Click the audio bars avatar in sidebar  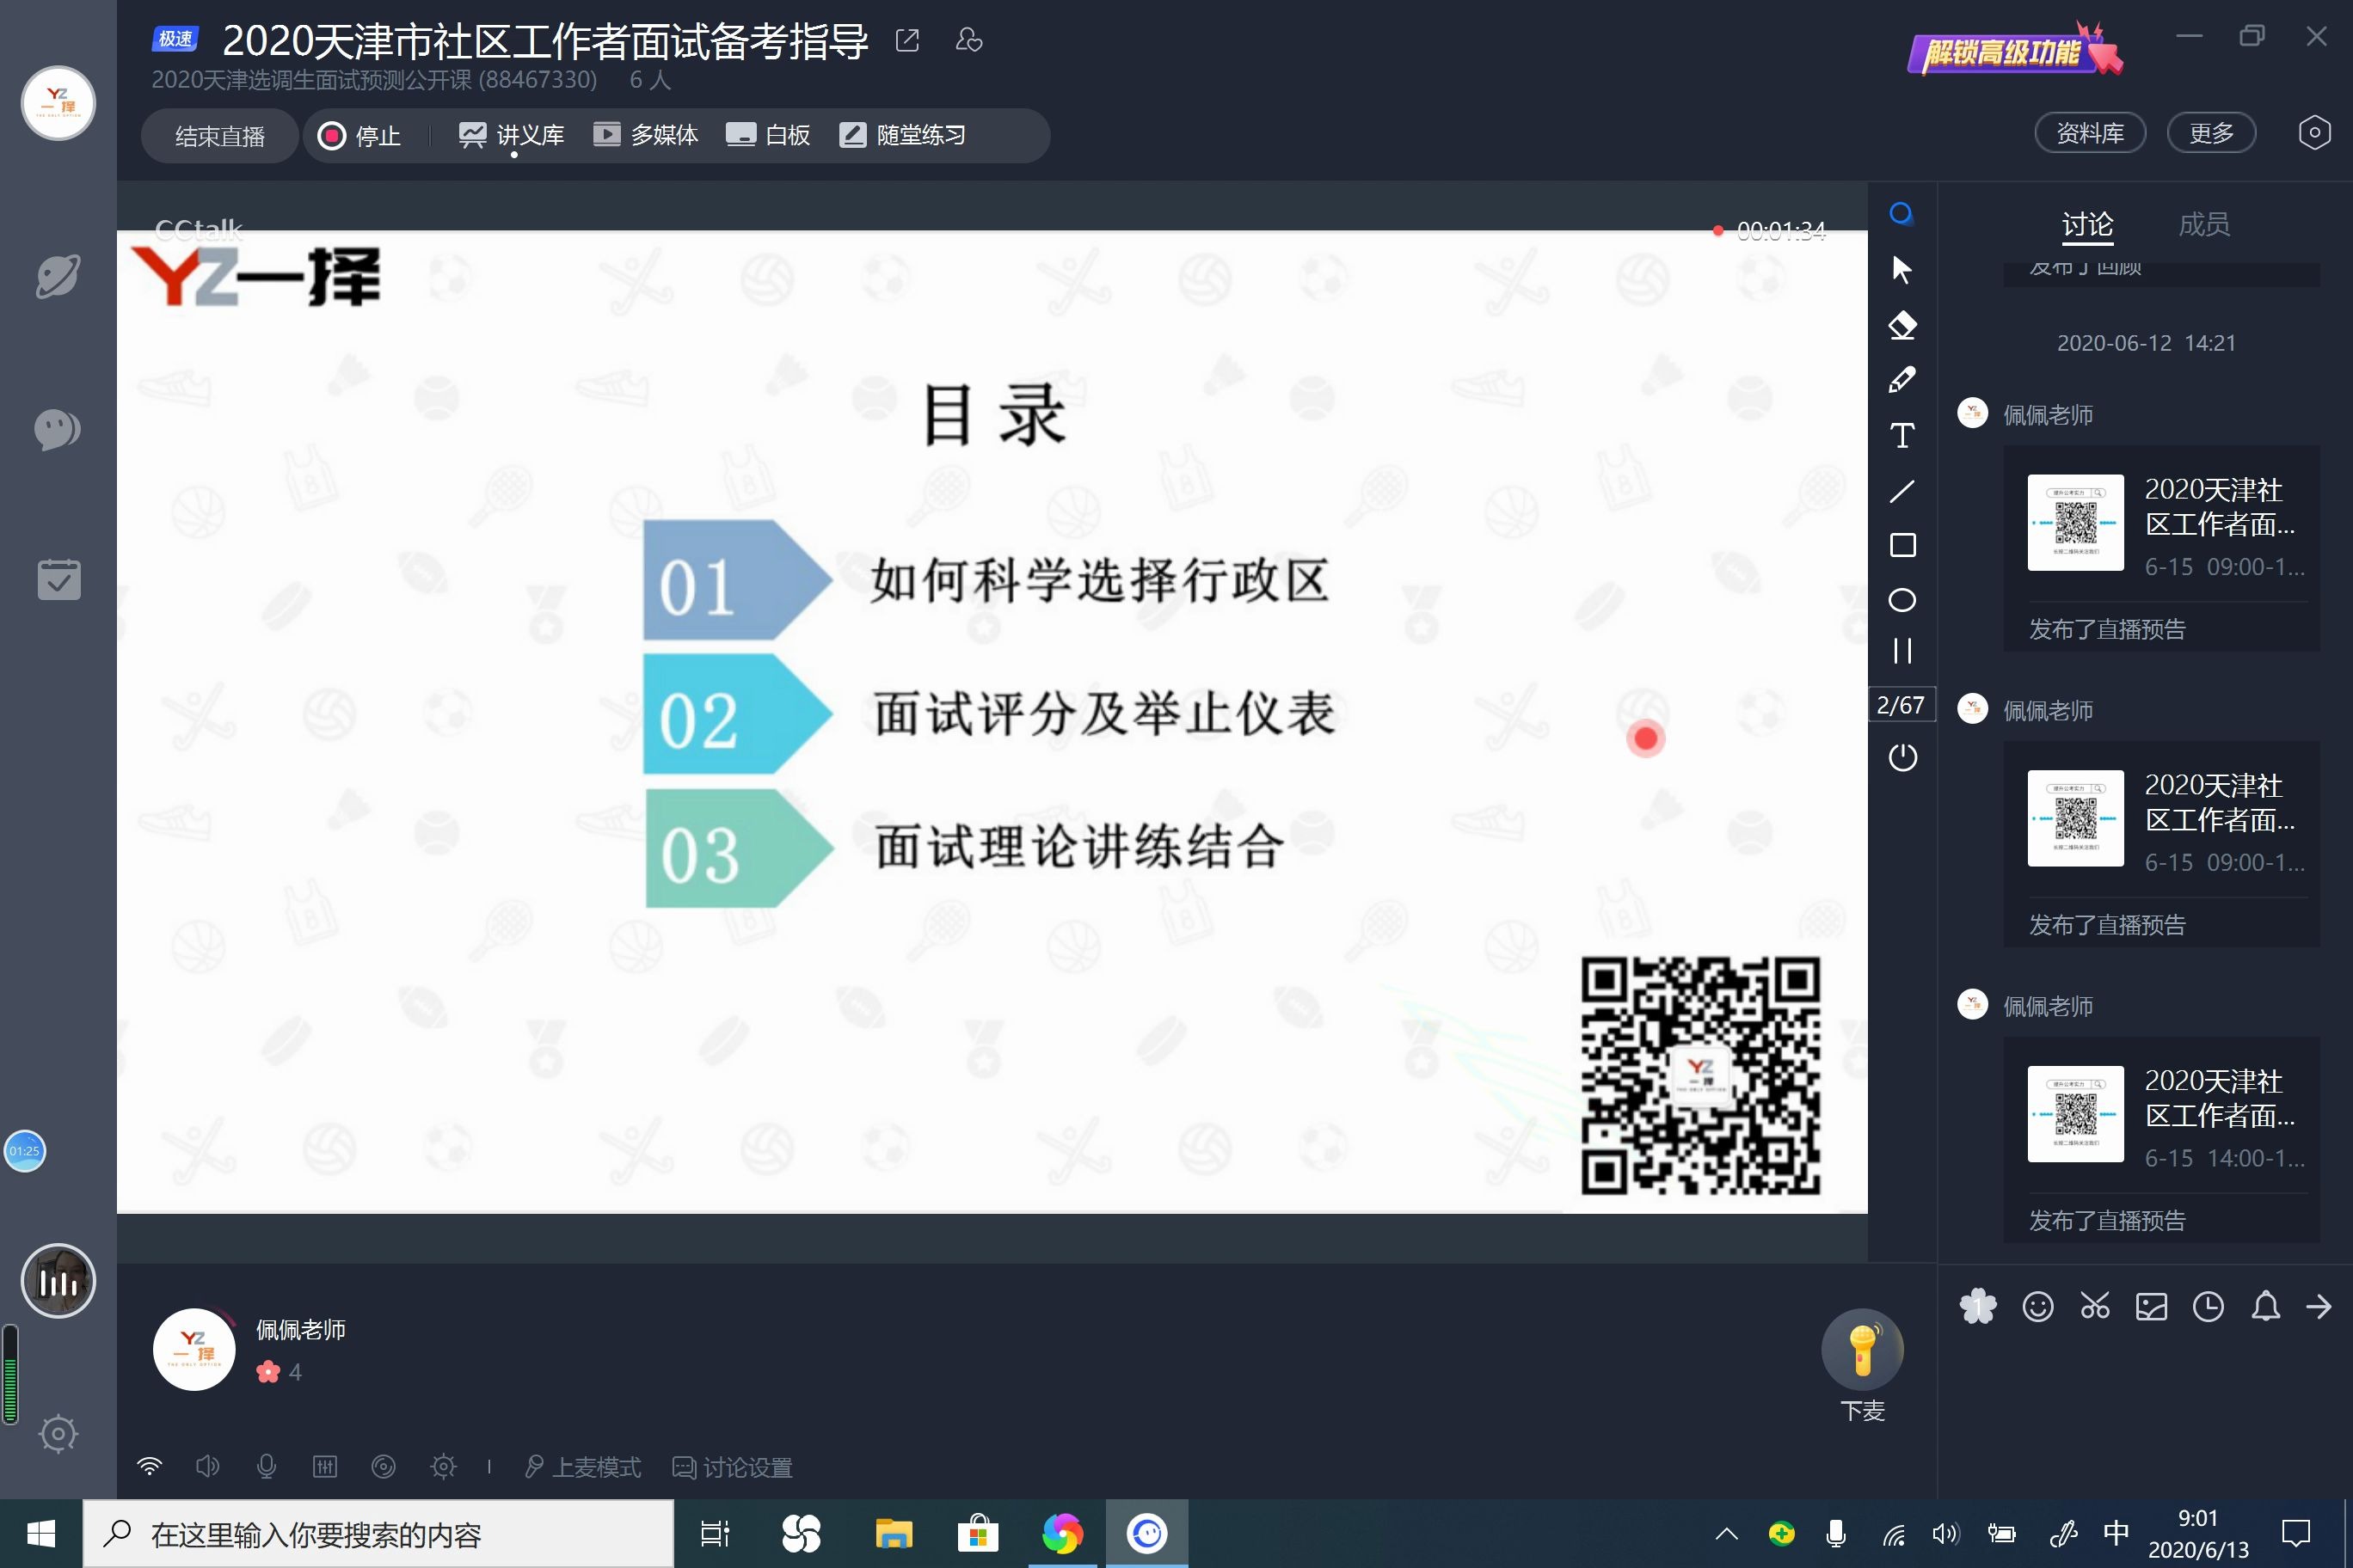[x=58, y=1281]
